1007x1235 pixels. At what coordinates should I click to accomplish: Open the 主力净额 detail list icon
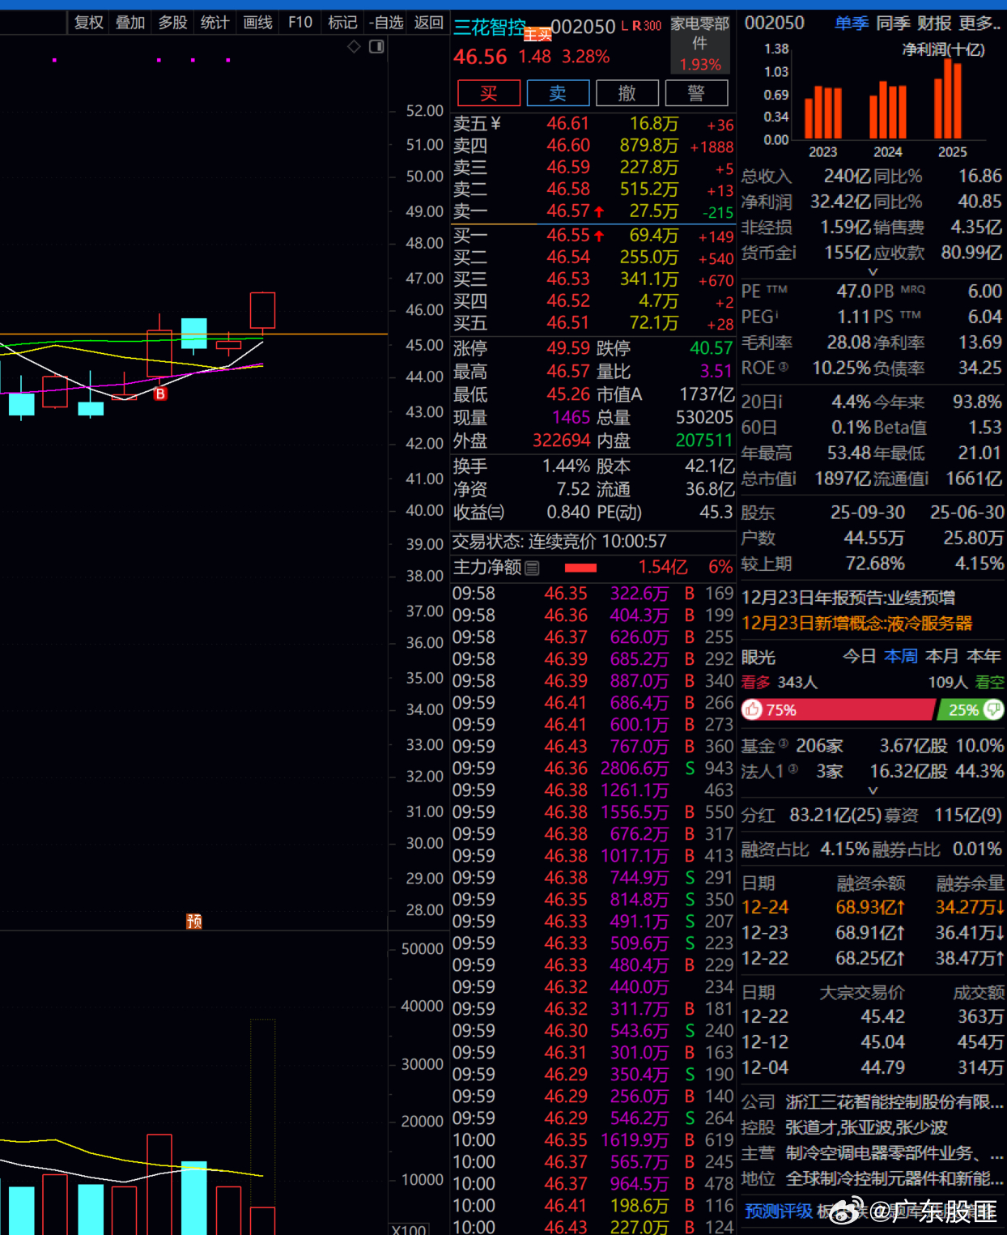[x=532, y=569]
